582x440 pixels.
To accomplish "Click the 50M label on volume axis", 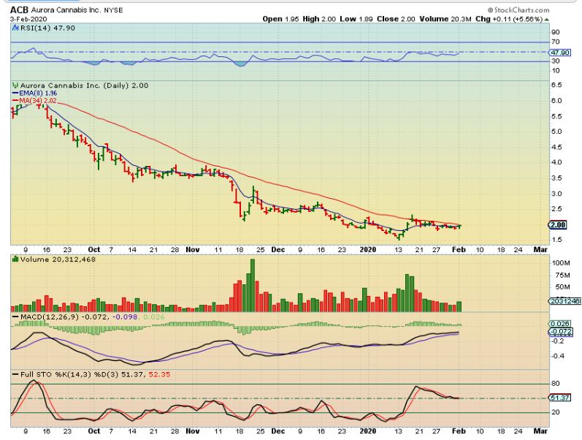I will pyautogui.click(x=562, y=287).
